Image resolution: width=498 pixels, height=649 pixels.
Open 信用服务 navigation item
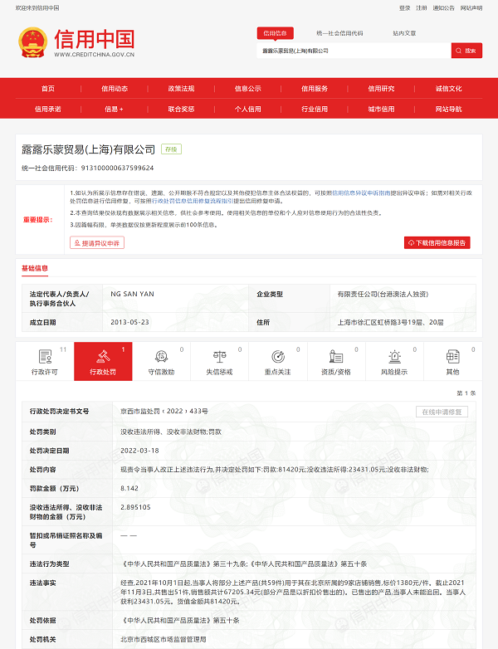(x=315, y=89)
